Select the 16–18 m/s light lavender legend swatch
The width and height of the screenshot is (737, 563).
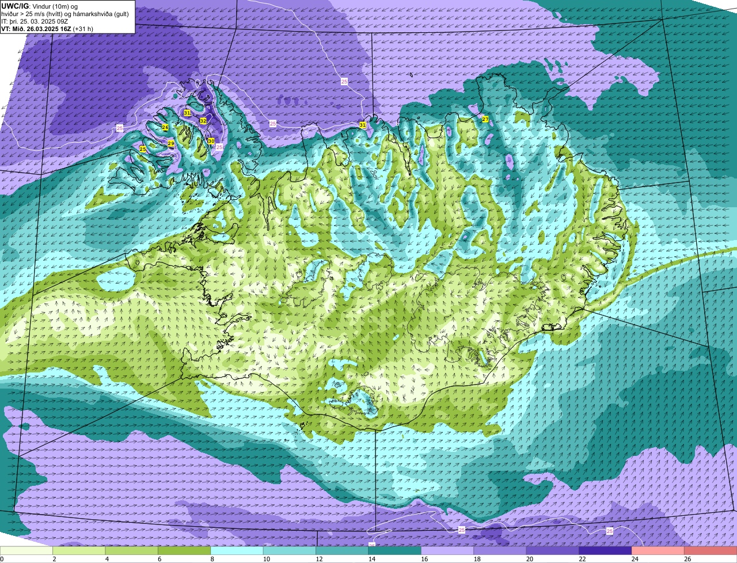(x=447, y=550)
